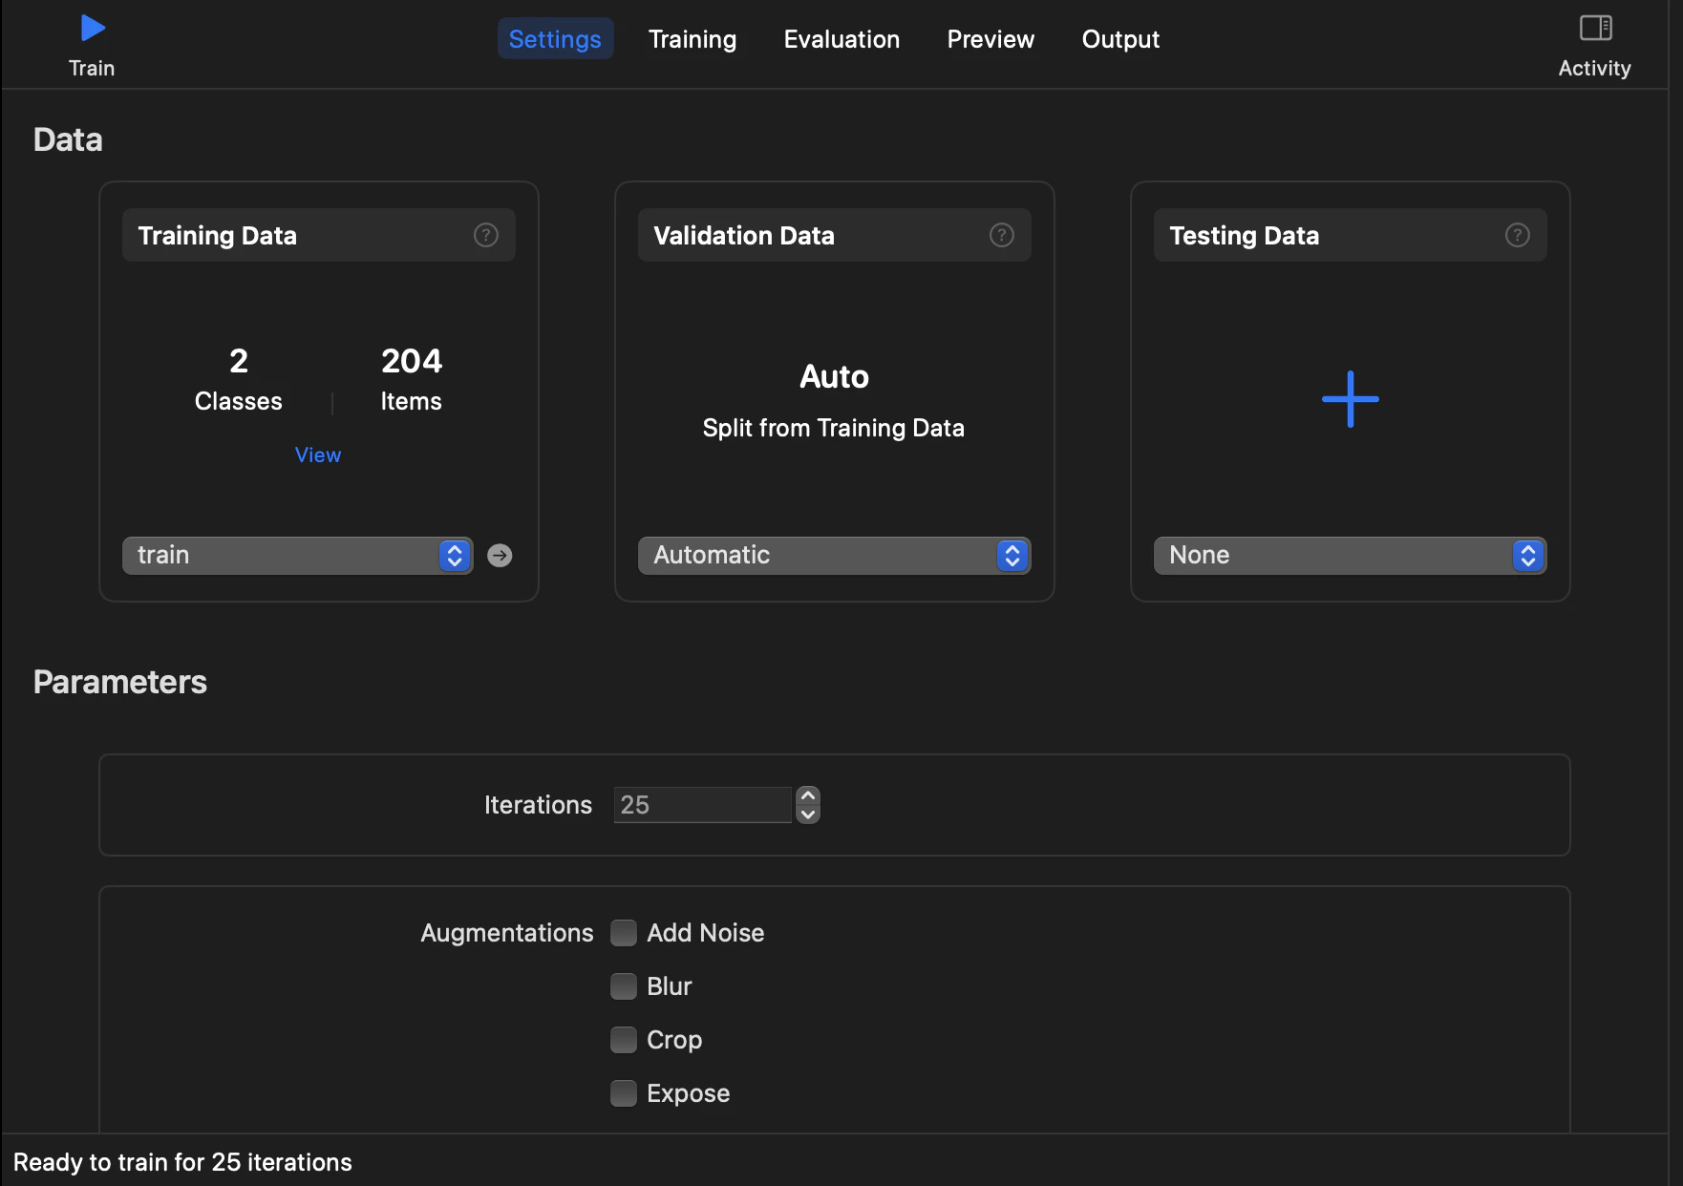Click the Iterations input field

702,805
